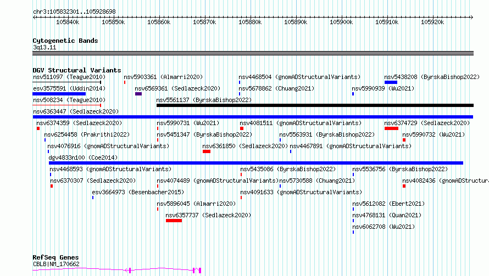Click the right arrowhead of the ruler

[x=472, y=17]
